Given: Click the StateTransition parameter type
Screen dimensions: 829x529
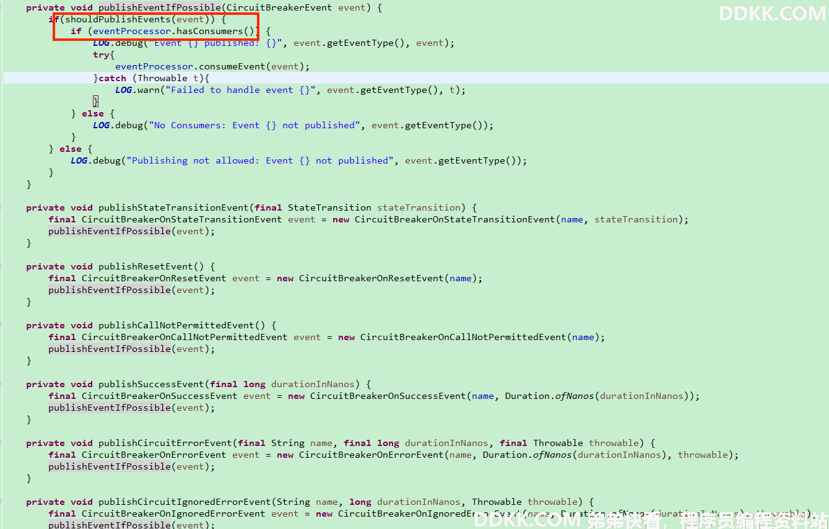Looking at the screenshot, I should pos(329,208).
